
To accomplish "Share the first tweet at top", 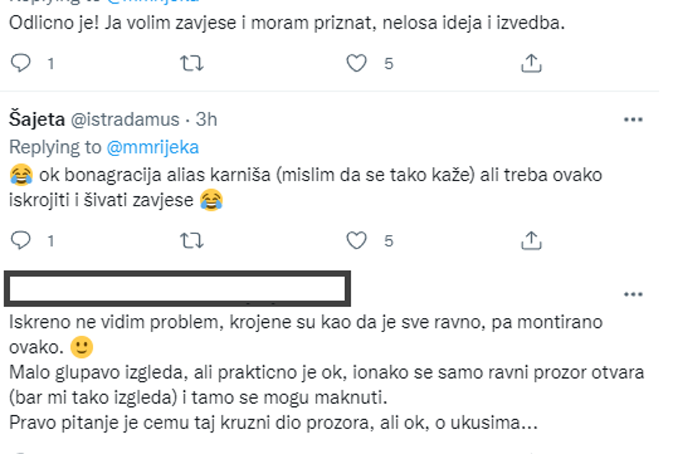I will coord(531,64).
